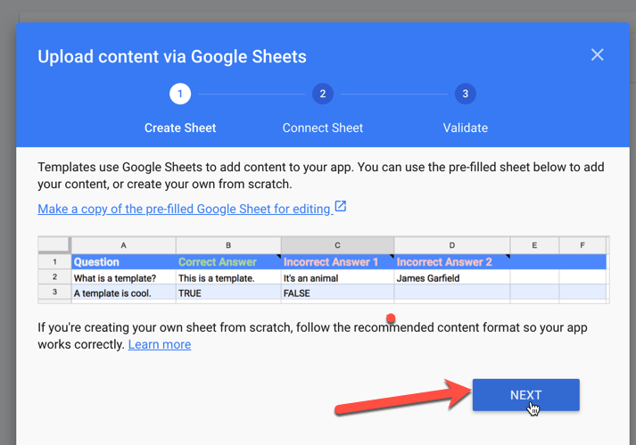Click the 'FALSE' cell
The width and height of the screenshot is (636, 445).
click(337, 293)
